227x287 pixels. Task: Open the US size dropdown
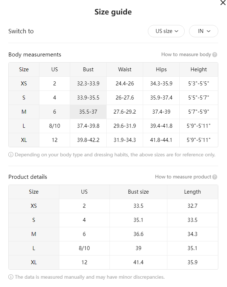[x=166, y=31]
